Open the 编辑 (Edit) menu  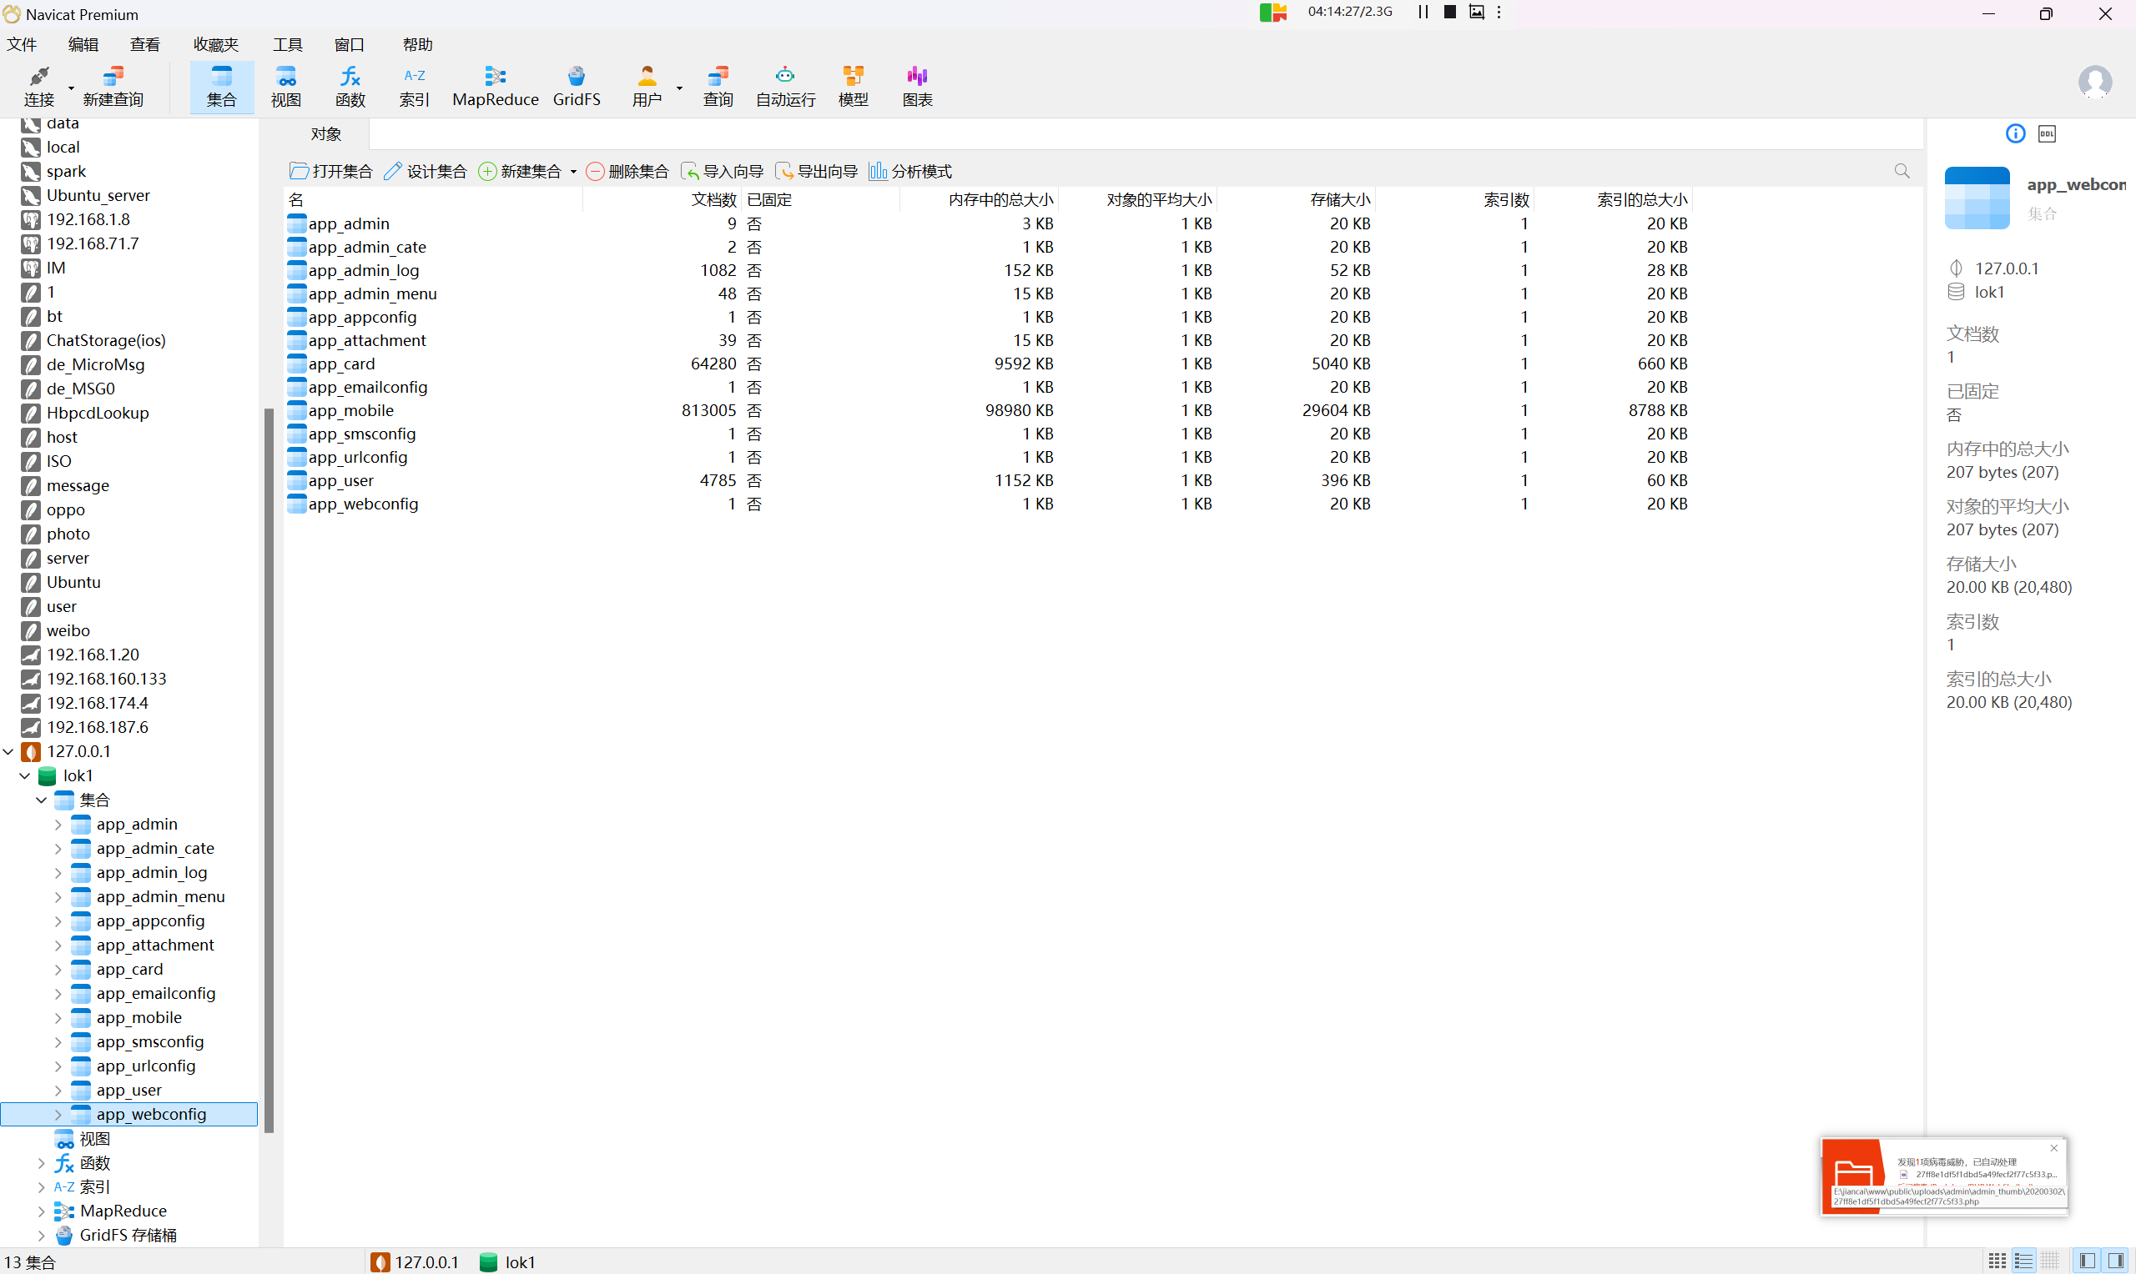83,45
